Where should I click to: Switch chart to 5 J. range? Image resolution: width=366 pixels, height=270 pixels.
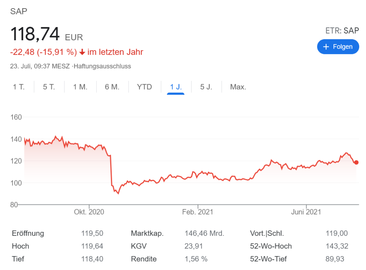pos(206,87)
